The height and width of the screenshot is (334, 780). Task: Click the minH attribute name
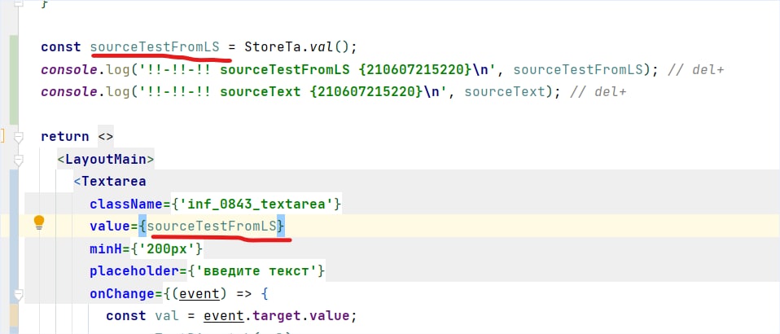pyautogui.click(x=106, y=248)
